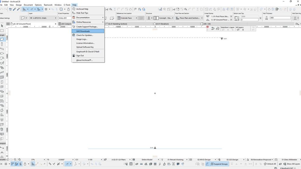Viewport: 301px width, 169px height.
Task: Click the Check for Updates globe icon
Action: point(74,35)
